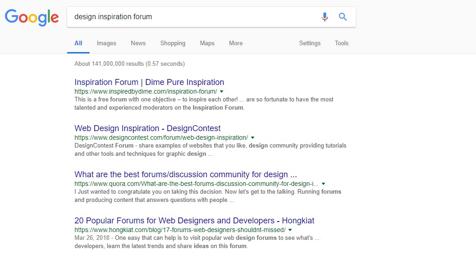Switch to the Images tab

pos(106,43)
